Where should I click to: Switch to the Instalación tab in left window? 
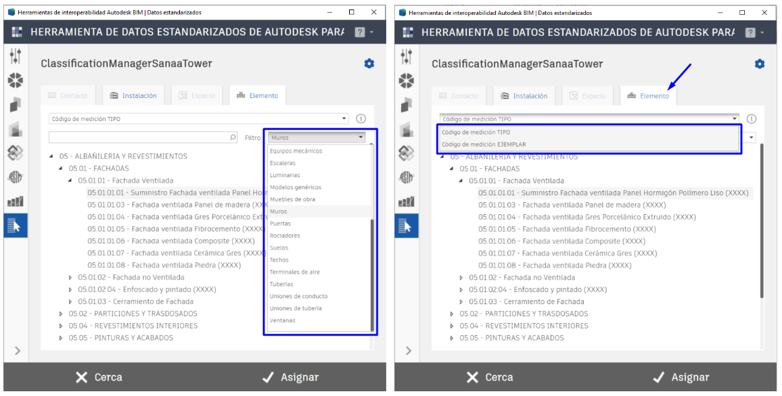click(x=133, y=96)
